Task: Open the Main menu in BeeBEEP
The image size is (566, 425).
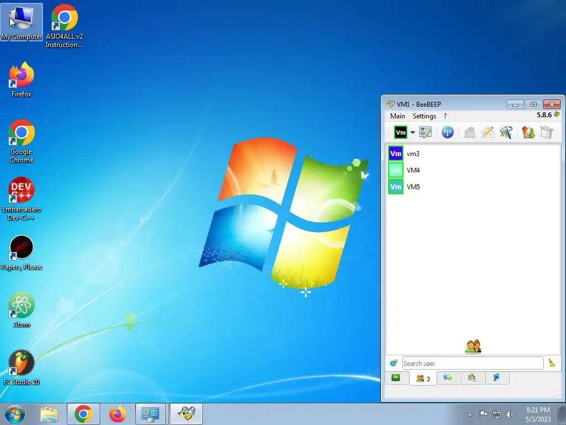Action: (397, 116)
